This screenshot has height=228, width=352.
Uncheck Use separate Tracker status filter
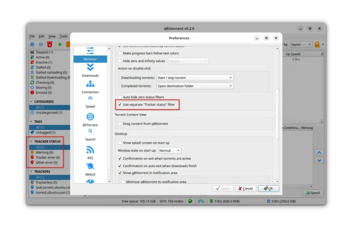pyautogui.click(x=120, y=105)
